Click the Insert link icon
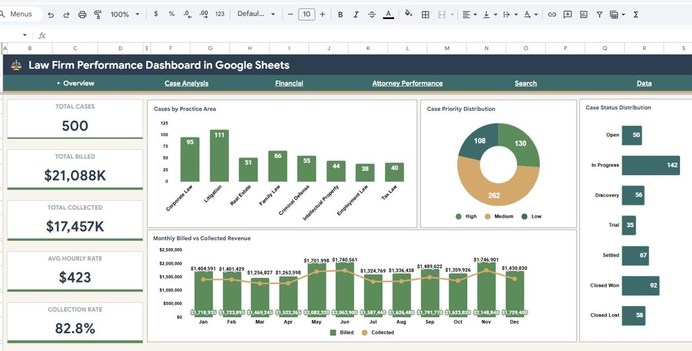 click(552, 14)
